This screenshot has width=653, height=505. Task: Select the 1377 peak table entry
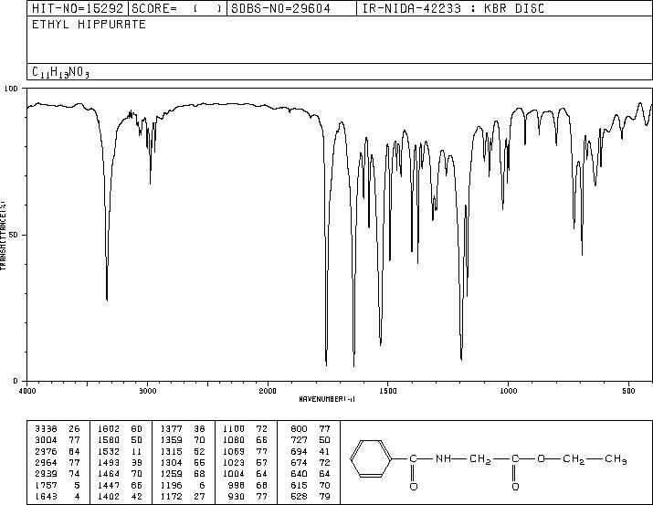tap(183, 428)
